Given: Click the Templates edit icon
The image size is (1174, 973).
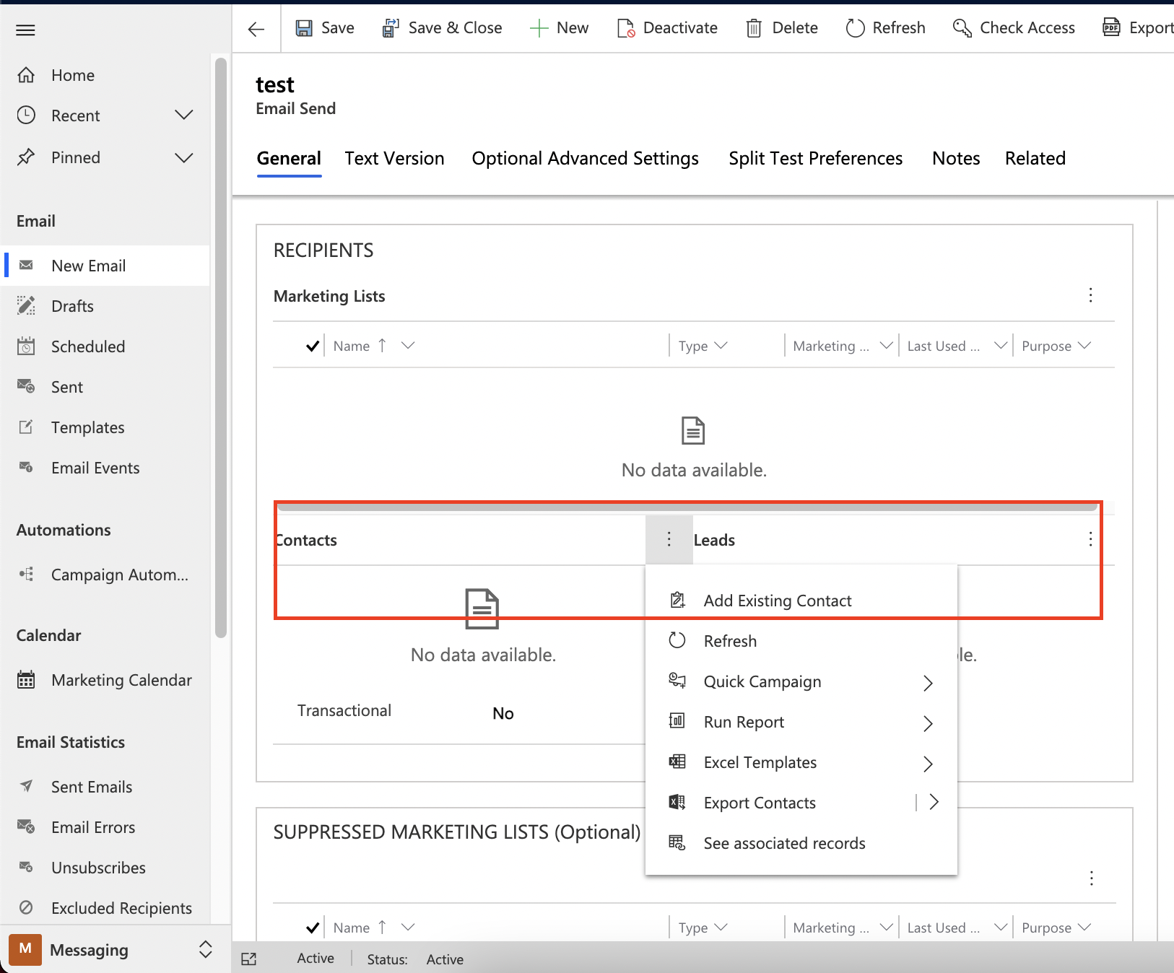Looking at the screenshot, I should (x=26, y=427).
